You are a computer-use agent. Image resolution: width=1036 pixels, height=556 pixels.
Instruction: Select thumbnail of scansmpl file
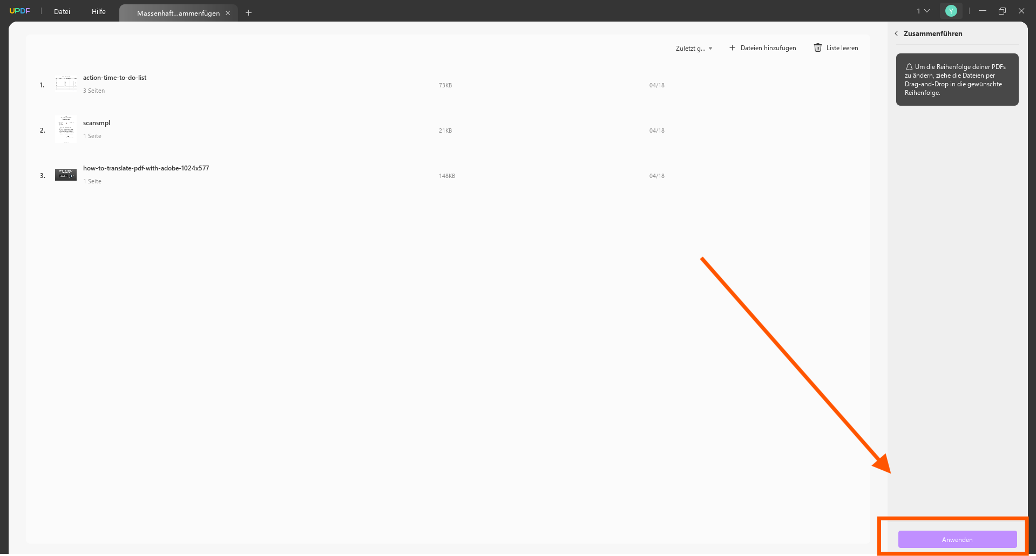[66, 129]
